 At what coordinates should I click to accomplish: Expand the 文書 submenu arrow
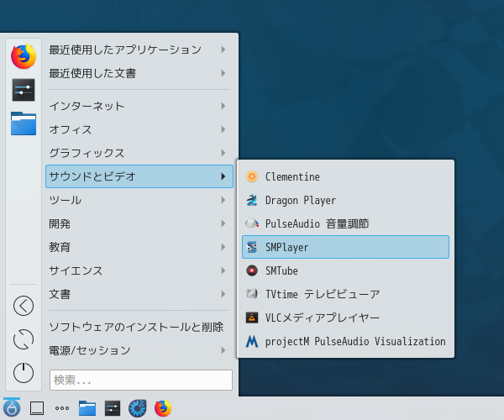click(223, 294)
